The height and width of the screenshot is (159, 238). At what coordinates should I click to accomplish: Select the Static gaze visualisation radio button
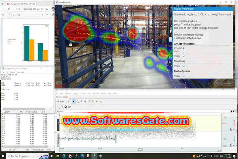point(183,51)
